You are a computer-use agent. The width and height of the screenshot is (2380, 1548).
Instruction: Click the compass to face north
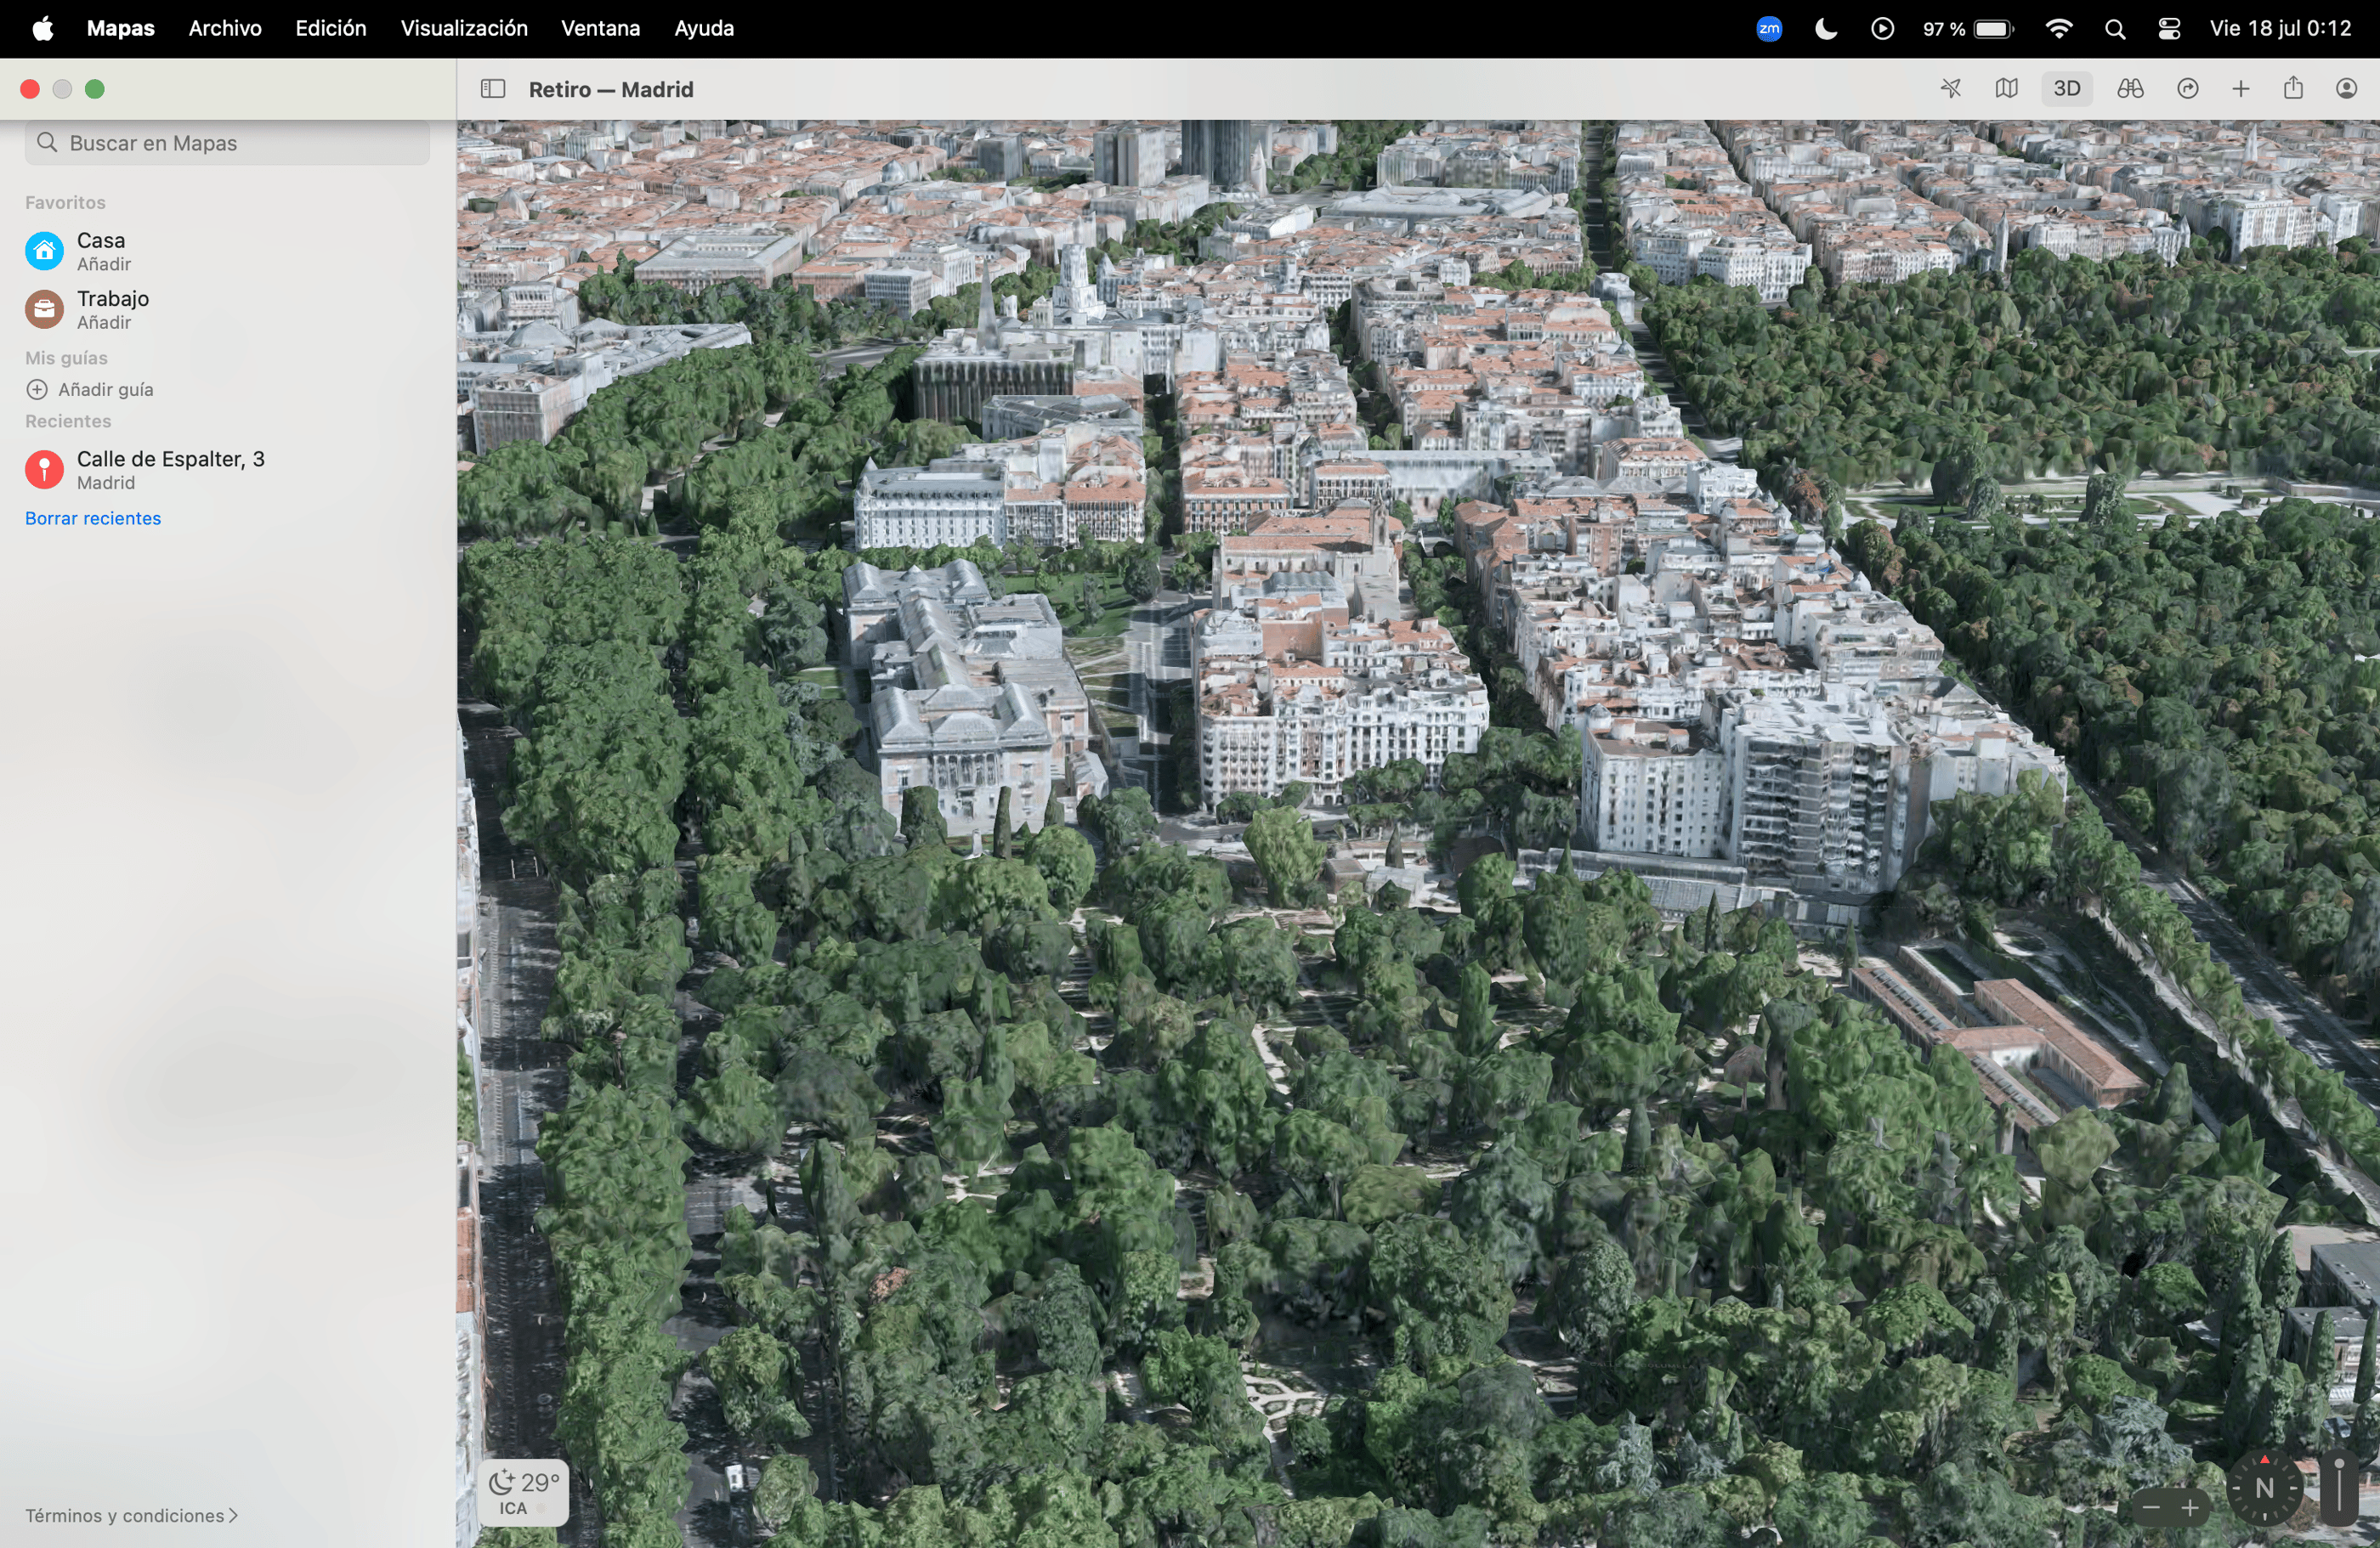2265,1488
